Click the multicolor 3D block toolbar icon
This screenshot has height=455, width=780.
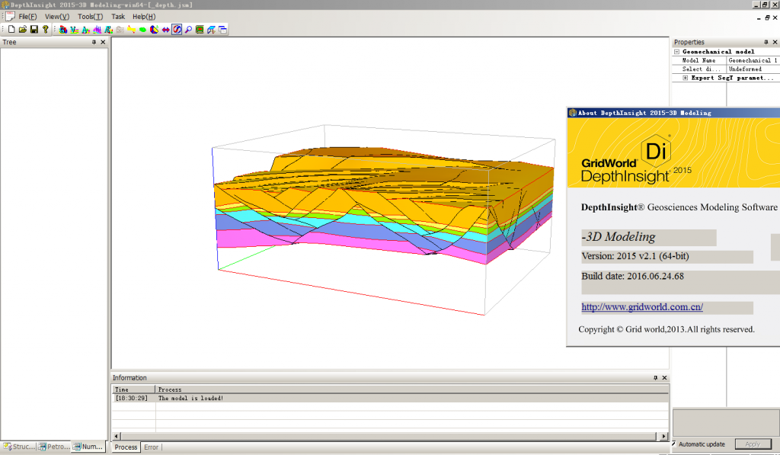[x=154, y=30]
